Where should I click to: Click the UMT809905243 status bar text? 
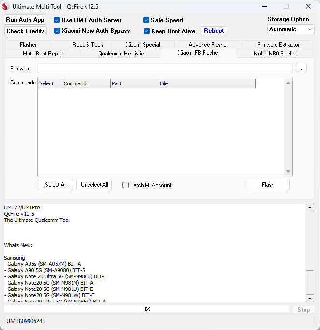[x=26, y=321]
